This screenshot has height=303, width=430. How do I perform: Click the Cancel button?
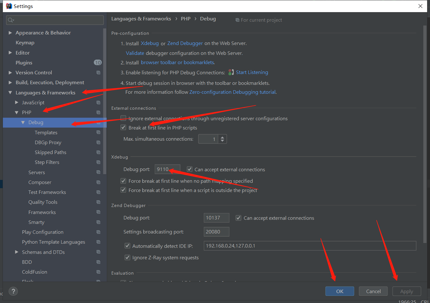tap(373, 291)
